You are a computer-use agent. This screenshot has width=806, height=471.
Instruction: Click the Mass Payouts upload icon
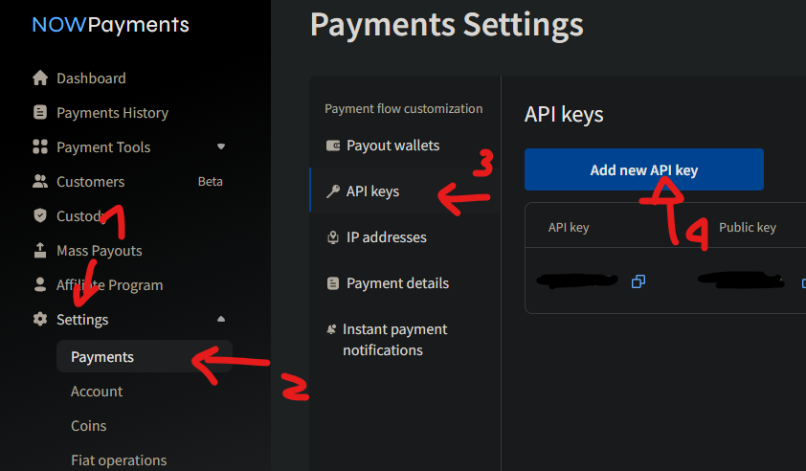[x=39, y=250]
